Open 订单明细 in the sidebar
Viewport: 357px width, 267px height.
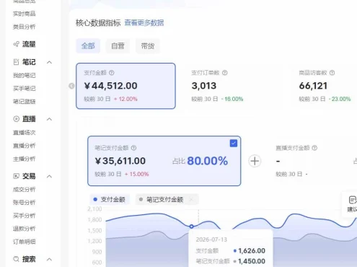pyautogui.click(x=24, y=242)
